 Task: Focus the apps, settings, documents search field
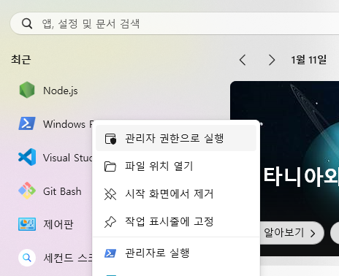175,23
